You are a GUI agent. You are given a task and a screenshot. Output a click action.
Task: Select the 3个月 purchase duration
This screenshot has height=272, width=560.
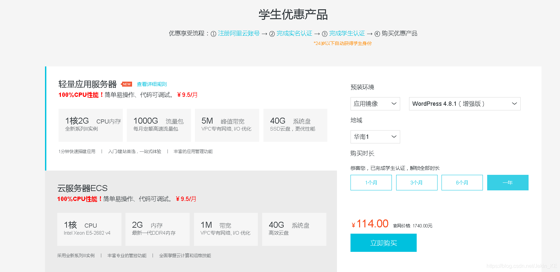click(x=416, y=183)
